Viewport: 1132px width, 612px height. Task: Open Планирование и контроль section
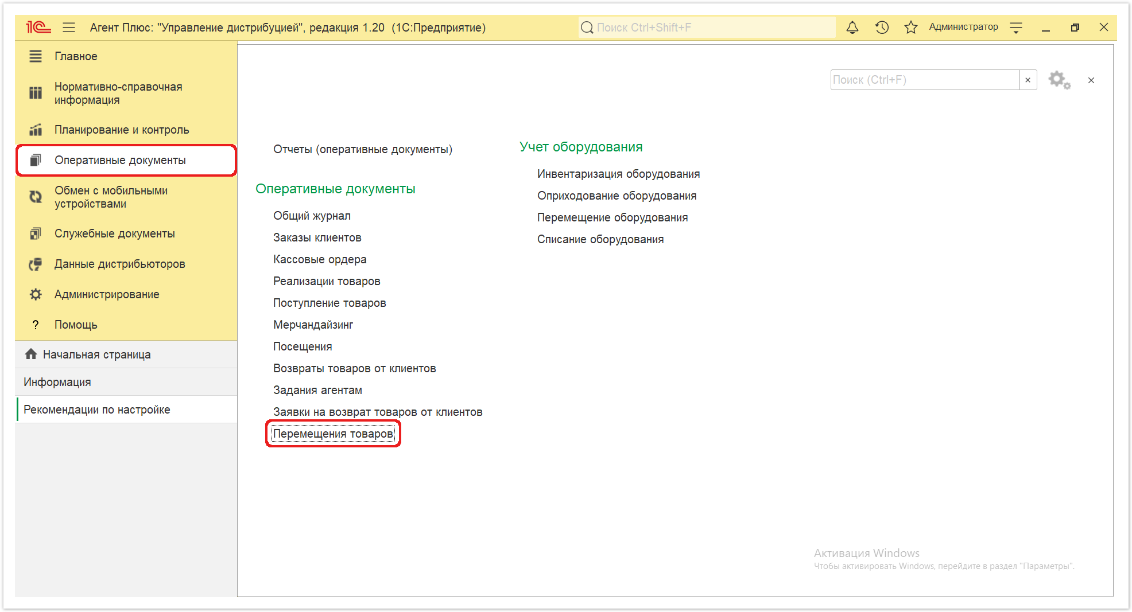pyautogui.click(x=126, y=130)
